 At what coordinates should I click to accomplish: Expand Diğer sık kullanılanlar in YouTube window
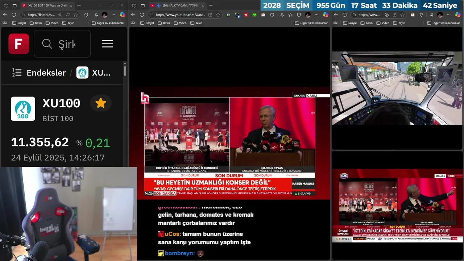[x=311, y=23]
